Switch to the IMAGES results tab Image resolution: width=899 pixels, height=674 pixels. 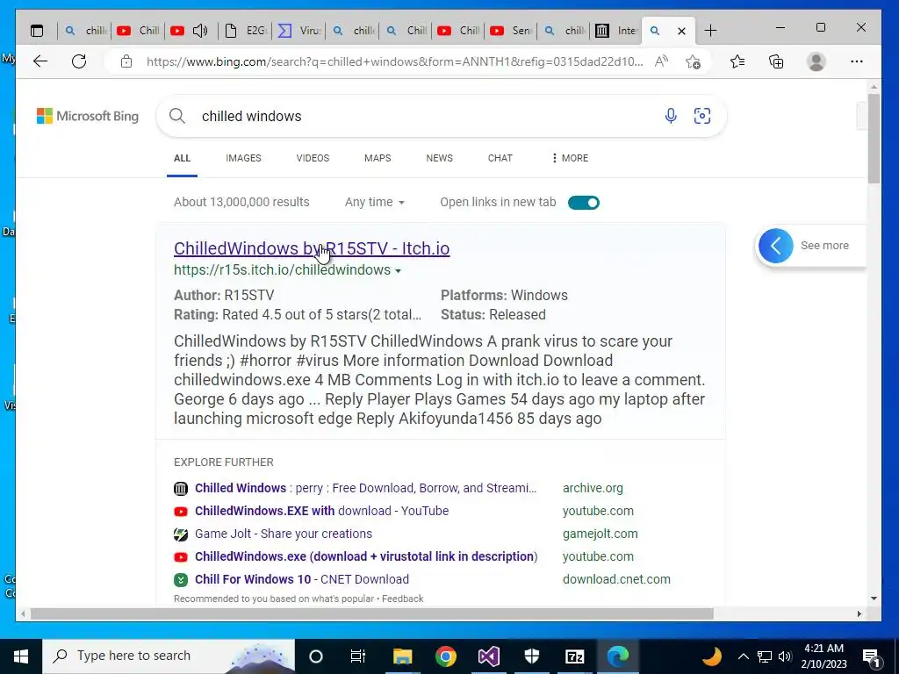[x=243, y=158]
